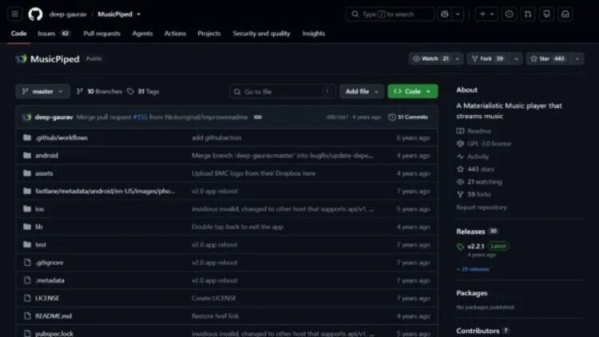The width and height of the screenshot is (599, 337).
Task: View 59 forks in About
Action: pos(474,195)
